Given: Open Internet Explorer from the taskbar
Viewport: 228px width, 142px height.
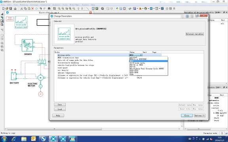Looking at the screenshot, I should 14,139.
